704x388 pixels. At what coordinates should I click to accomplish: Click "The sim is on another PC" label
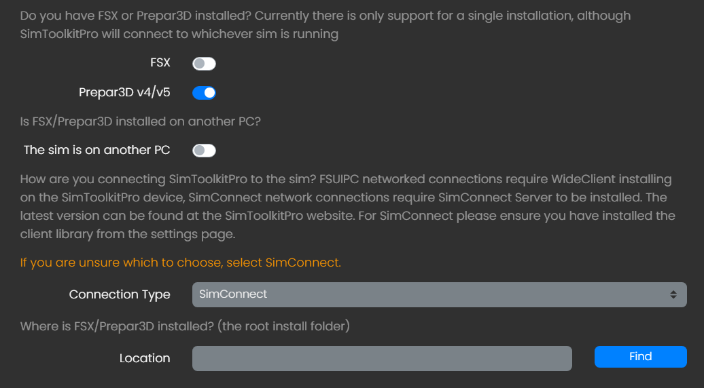tap(96, 150)
